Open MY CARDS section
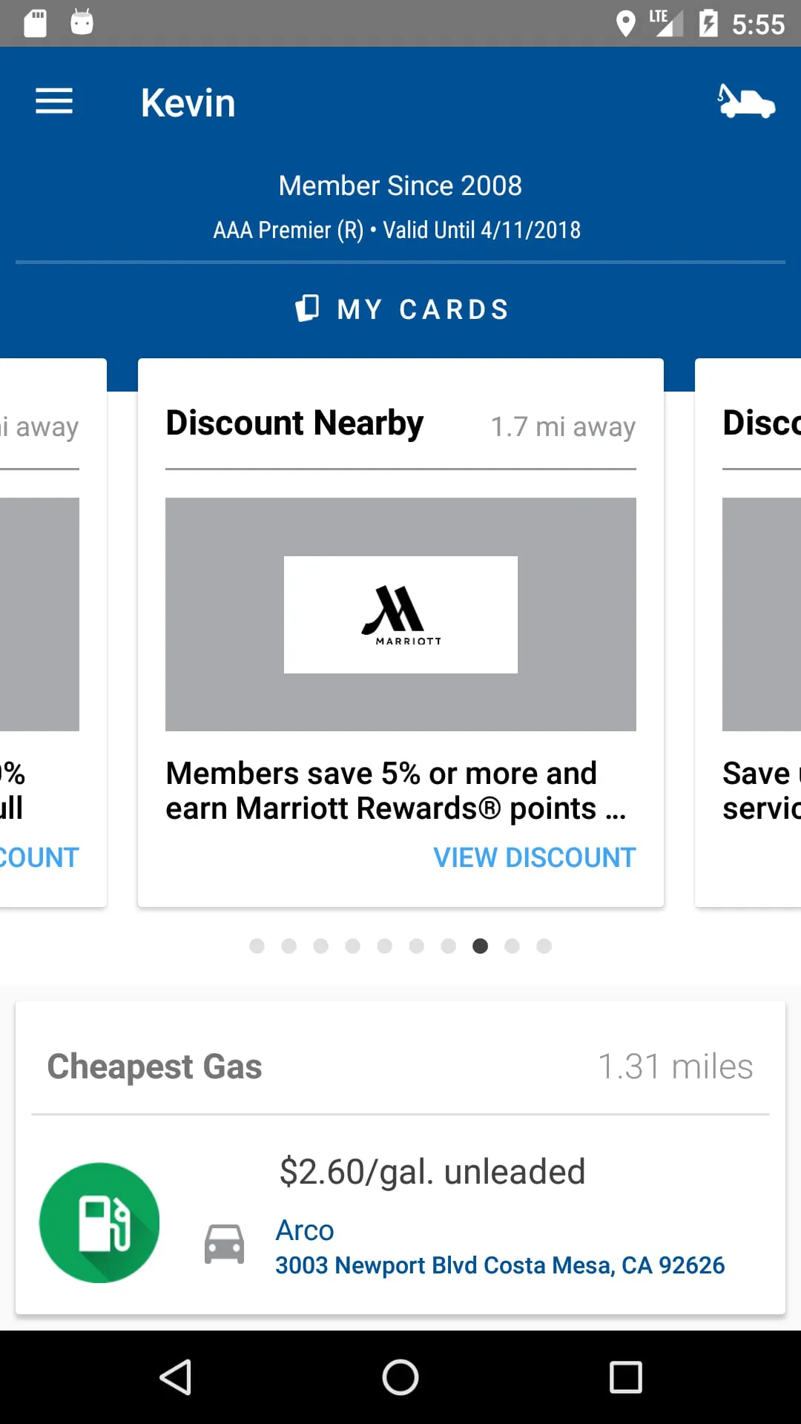Screen dimensions: 801x1424 click(423, 309)
